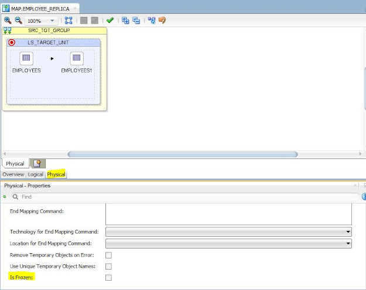Toggle Remove Temporary Objects on Error checkbox
The width and height of the screenshot is (366, 290).
[x=108, y=256]
